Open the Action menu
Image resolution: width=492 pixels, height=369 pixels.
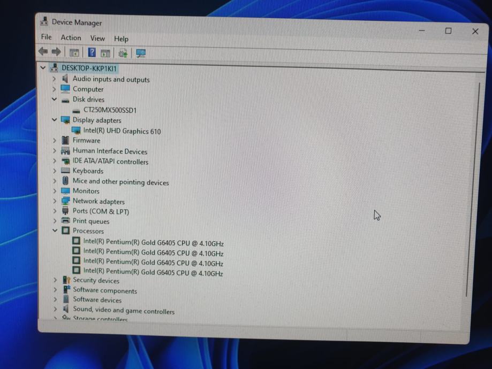tap(71, 37)
